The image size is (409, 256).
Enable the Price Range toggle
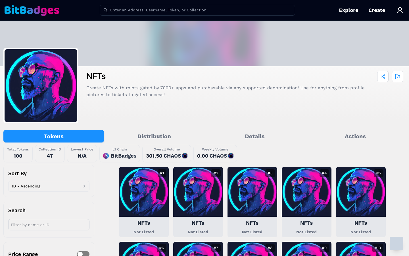coord(83,254)
